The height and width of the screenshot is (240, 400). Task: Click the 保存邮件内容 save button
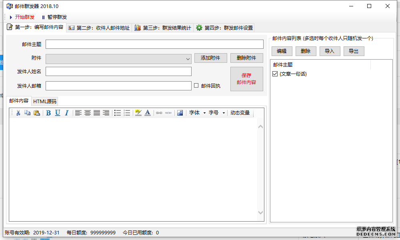[246, 78]
